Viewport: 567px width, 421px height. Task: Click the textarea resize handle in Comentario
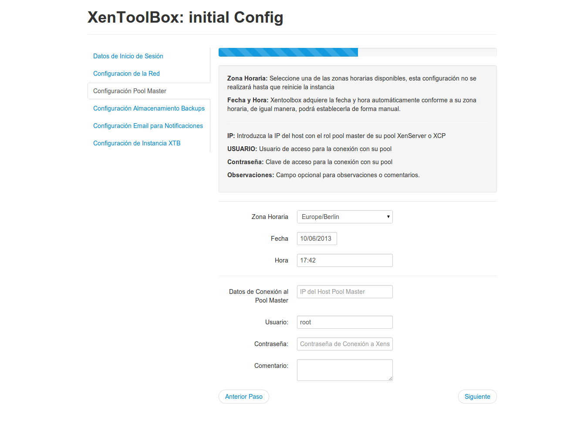click(390, 378)
